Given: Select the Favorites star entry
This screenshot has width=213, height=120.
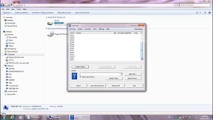Looking at the screenshot, I should (x=8, y=17).
